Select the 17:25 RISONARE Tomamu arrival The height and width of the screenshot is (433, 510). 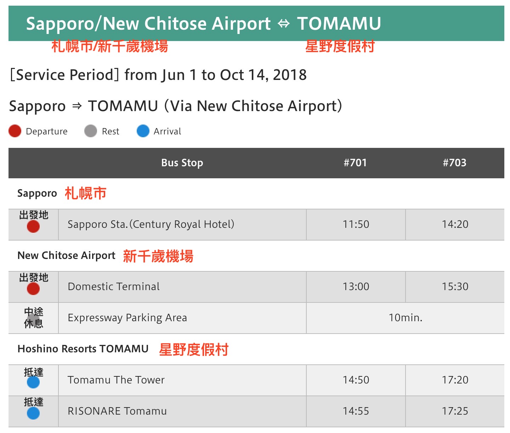tap(455, 411)
